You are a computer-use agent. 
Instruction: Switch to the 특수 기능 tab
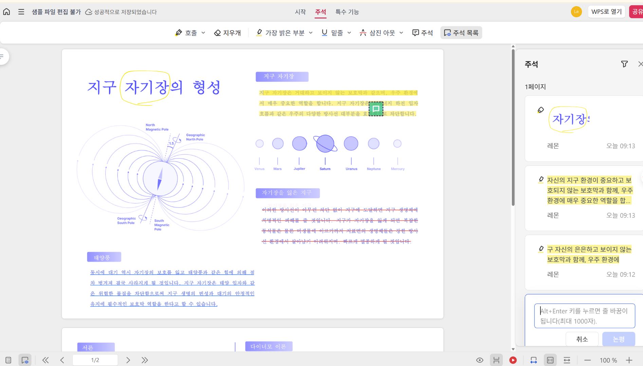347,12
